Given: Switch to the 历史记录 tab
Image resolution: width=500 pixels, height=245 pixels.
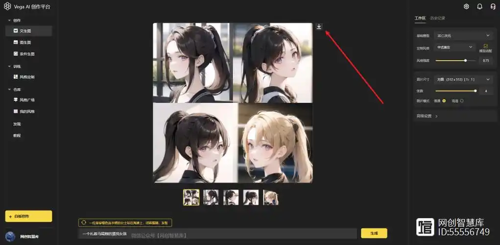Looking at the screenshot, I should [x=437, y=18].
